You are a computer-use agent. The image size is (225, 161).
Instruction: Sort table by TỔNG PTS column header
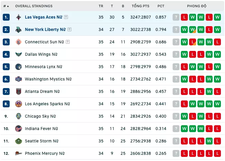[140, 6]
